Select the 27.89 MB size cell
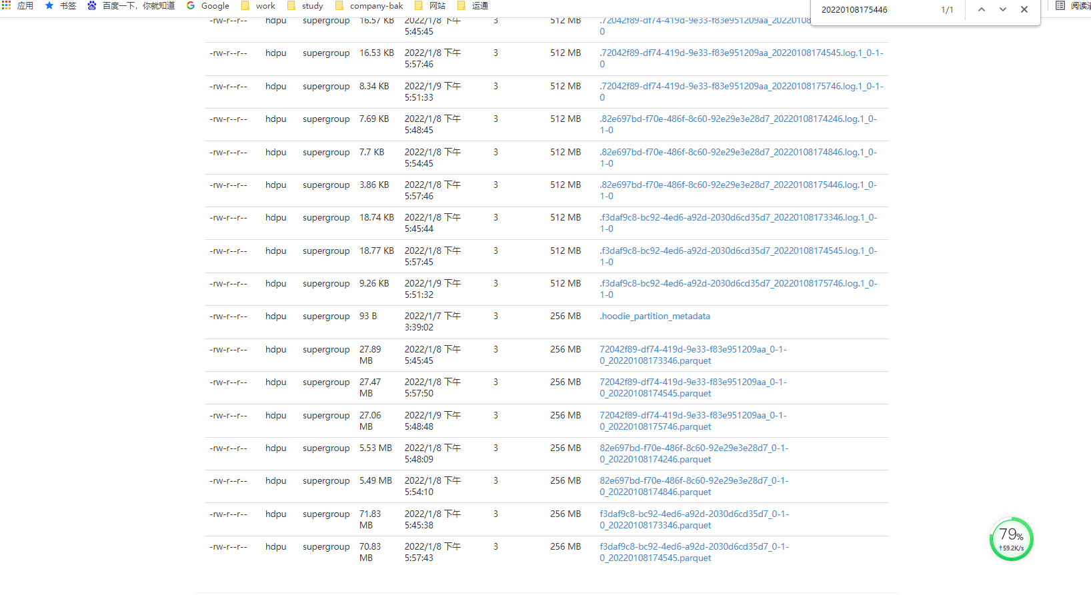Image resolution: width=1091 pixels, height=595 pixels. point(371,355)
